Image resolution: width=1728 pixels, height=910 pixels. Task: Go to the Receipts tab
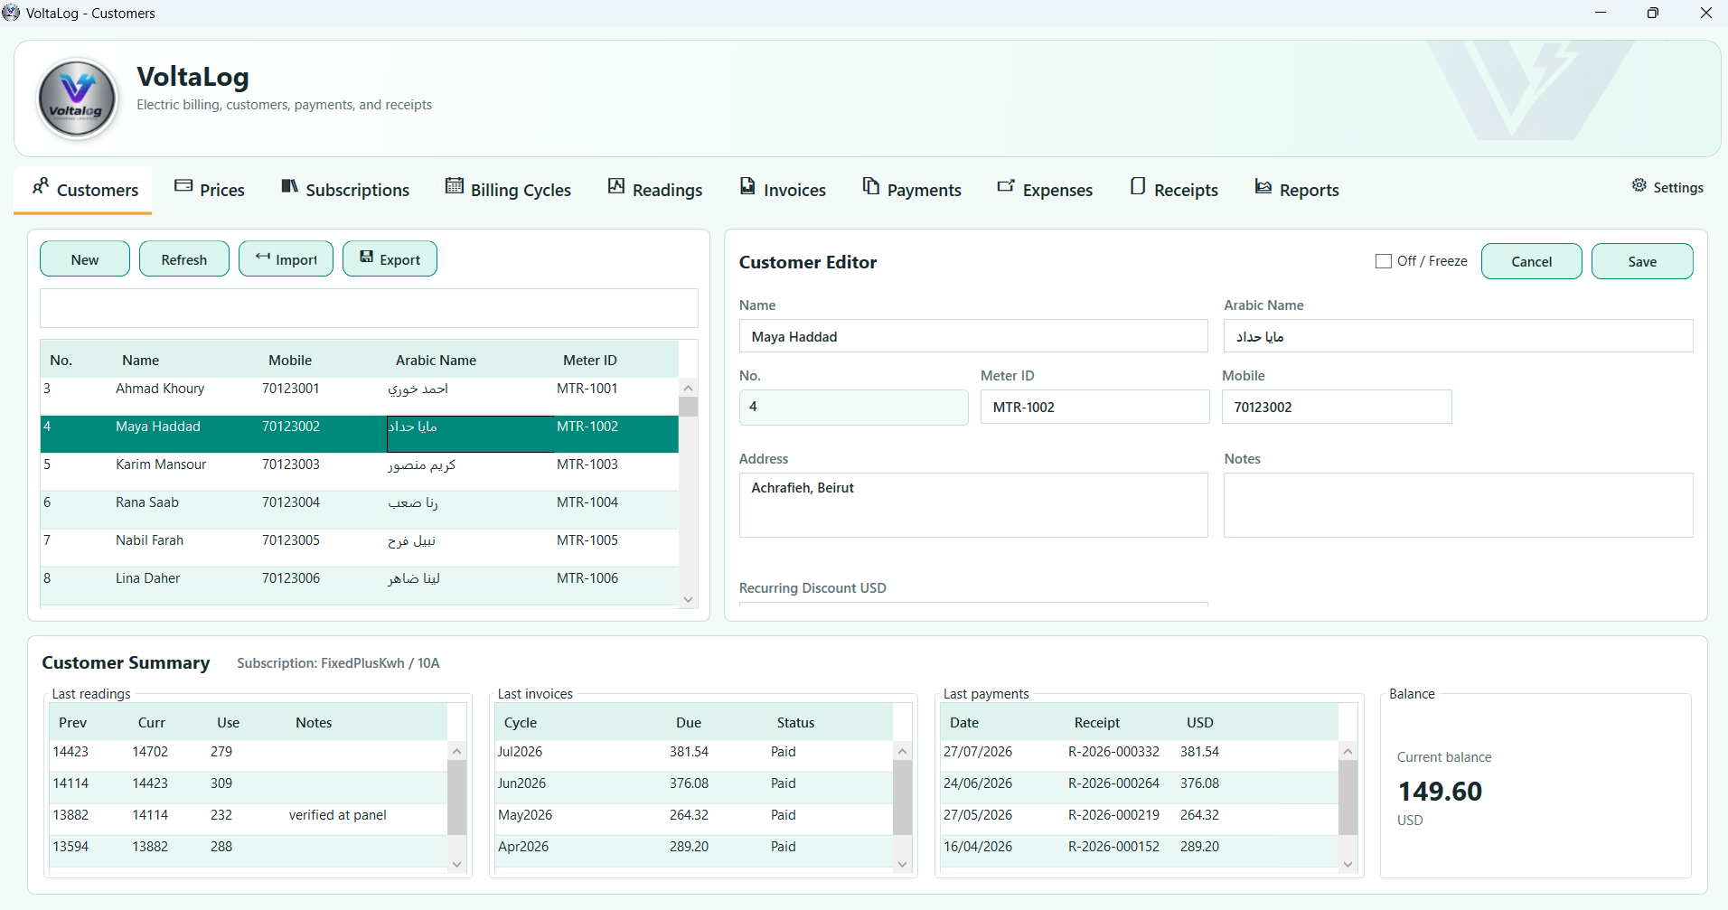click(x=1174, y=190)
